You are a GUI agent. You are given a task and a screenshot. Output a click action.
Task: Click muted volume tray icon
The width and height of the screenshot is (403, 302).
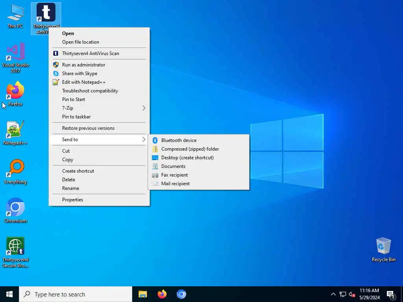pyautogui.click(x=352, y=294)
